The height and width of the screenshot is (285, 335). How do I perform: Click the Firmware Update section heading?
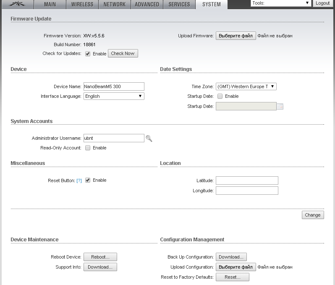(x=31, y=19)
